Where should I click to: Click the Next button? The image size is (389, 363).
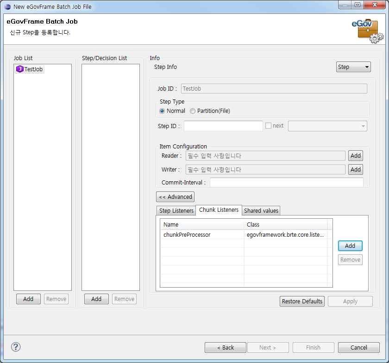268,347
